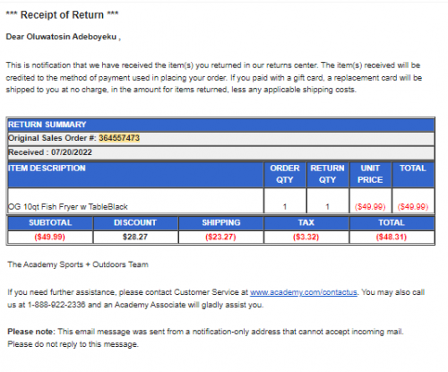This screenshot has height=372, width=448.
Task: Click the TAX header
Action: click(x=306, y=223)
